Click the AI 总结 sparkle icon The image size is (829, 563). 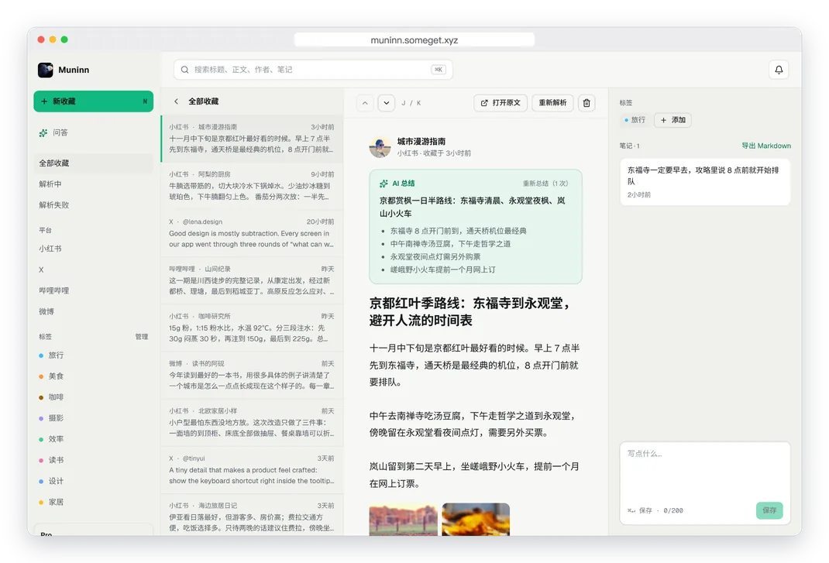(384, 184)
